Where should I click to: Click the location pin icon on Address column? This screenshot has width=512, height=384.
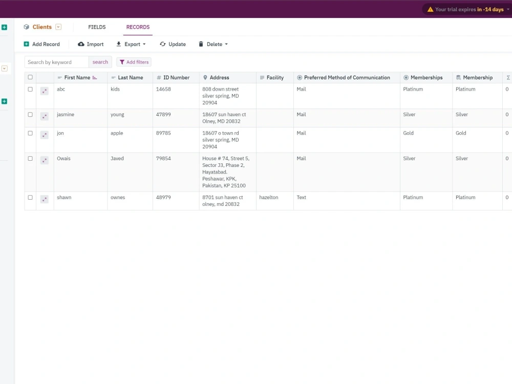point(204,77)
